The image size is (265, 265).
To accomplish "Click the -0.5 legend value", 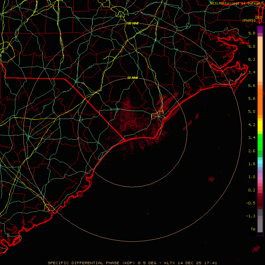I will (x=251, y=203).
